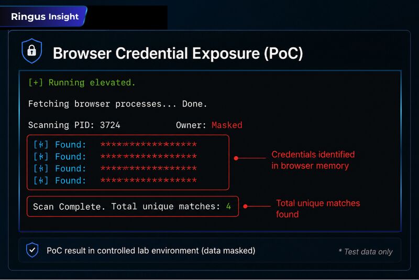Click 'Credentials identified in browser memory' annotation
This screenshot has height=280, width=419.
pyautogui.click(x=313, y=160)
